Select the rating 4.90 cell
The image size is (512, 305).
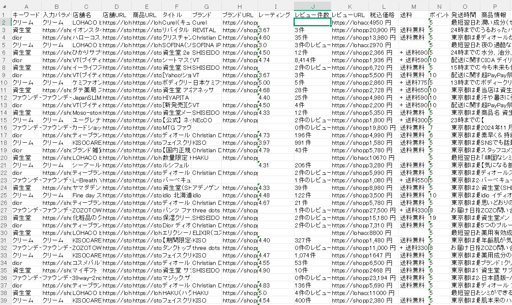tap(276, 270)
